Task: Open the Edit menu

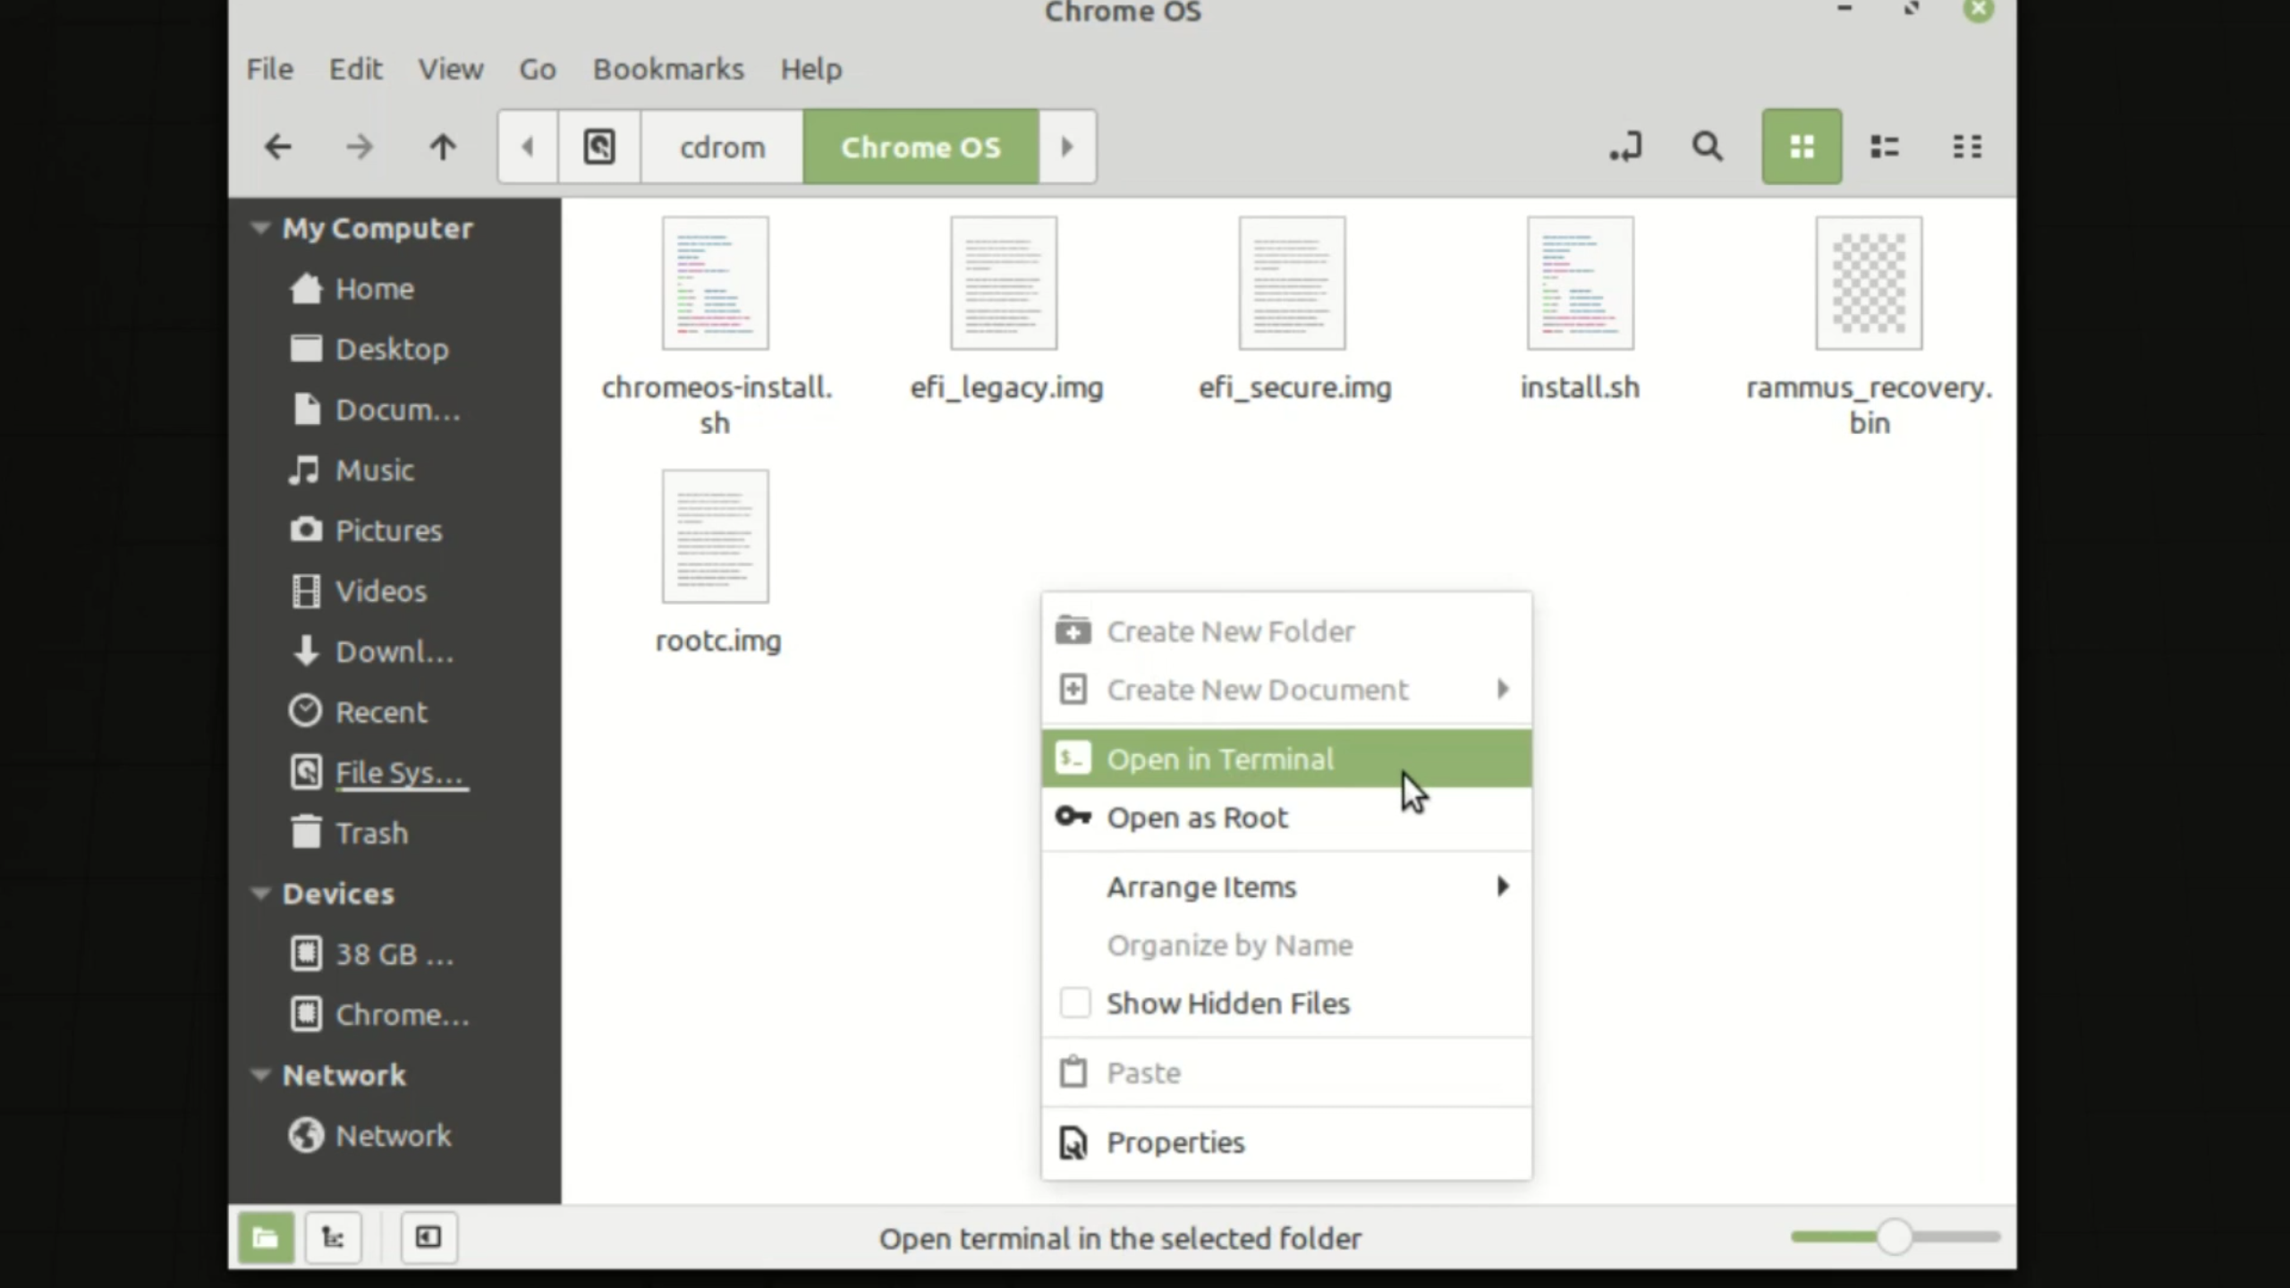Action: [355, 69]
